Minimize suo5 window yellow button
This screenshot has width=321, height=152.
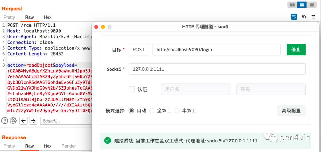103,27
